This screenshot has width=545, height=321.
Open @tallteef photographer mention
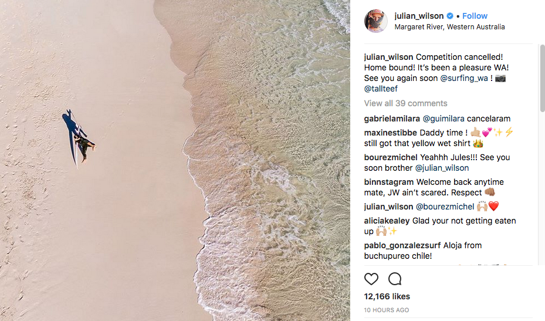pos(381,89)
